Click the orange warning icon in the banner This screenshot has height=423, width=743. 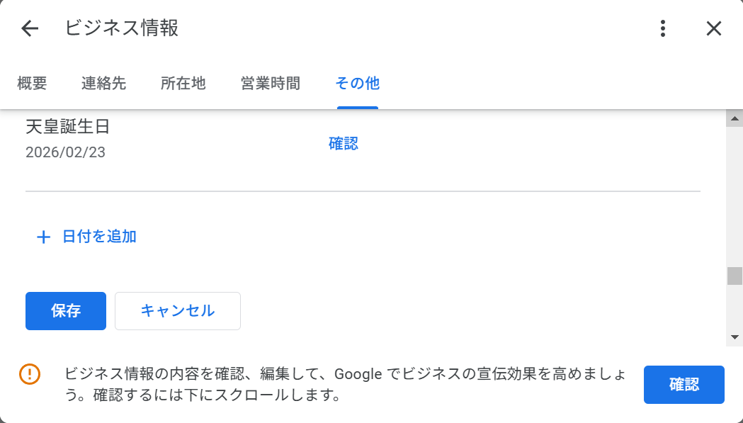[28, 374]
